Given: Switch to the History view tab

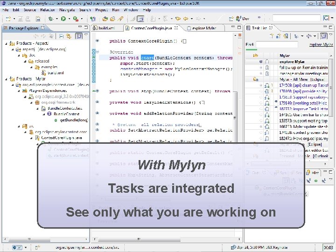Looking at the screenshot, I should 313,173.
